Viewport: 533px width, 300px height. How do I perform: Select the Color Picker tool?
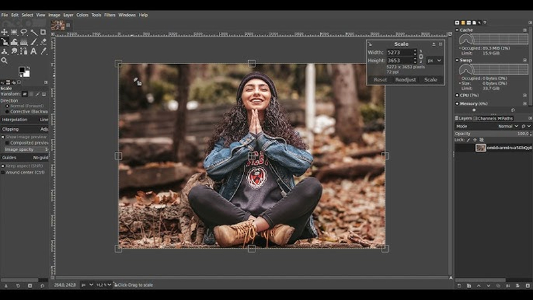pyautogui.click(x=43, y=51)
